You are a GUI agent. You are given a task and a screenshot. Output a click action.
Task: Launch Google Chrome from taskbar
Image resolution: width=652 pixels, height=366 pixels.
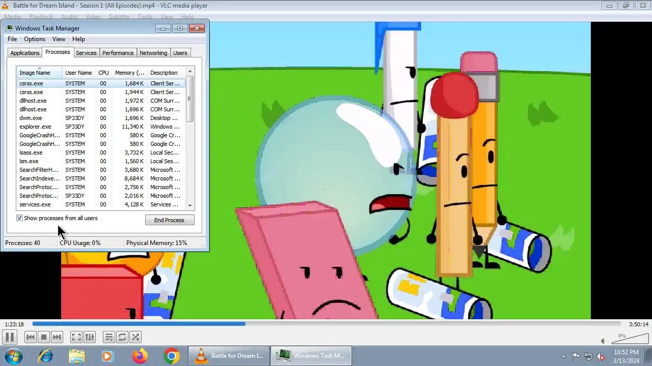(x=172, y=356)
